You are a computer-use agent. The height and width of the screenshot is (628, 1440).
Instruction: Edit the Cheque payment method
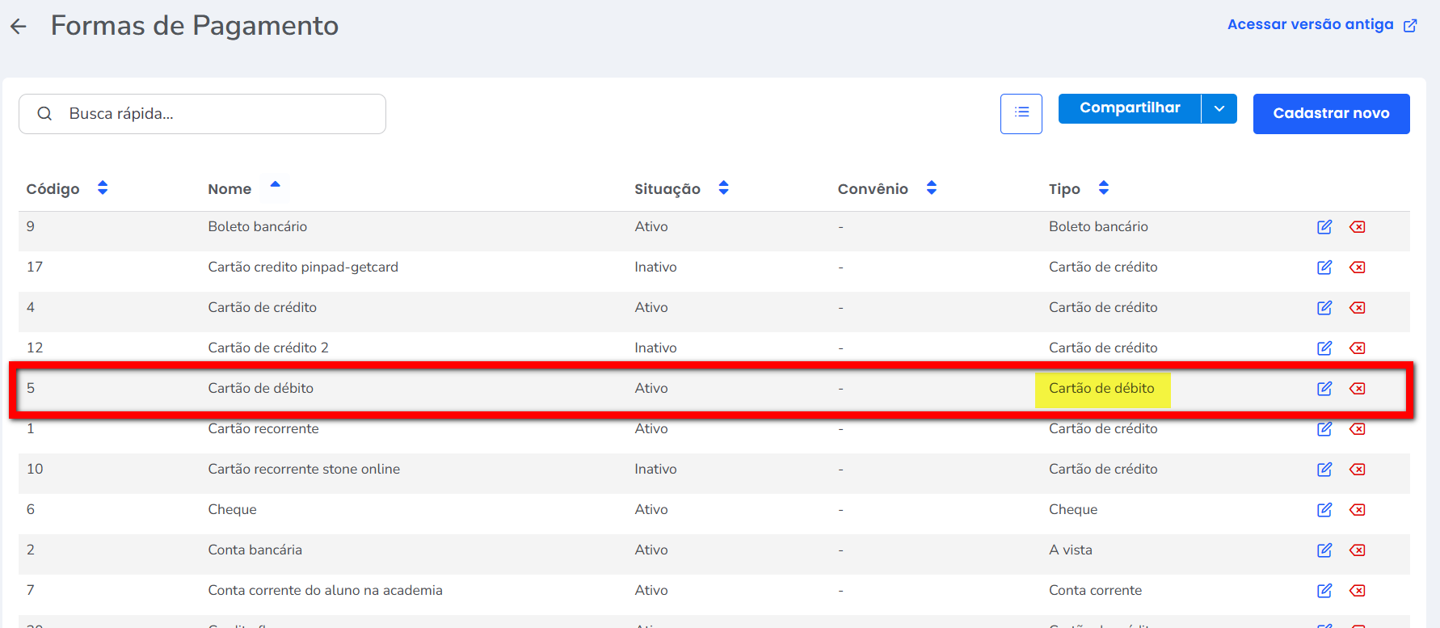tap(1324, 510)
